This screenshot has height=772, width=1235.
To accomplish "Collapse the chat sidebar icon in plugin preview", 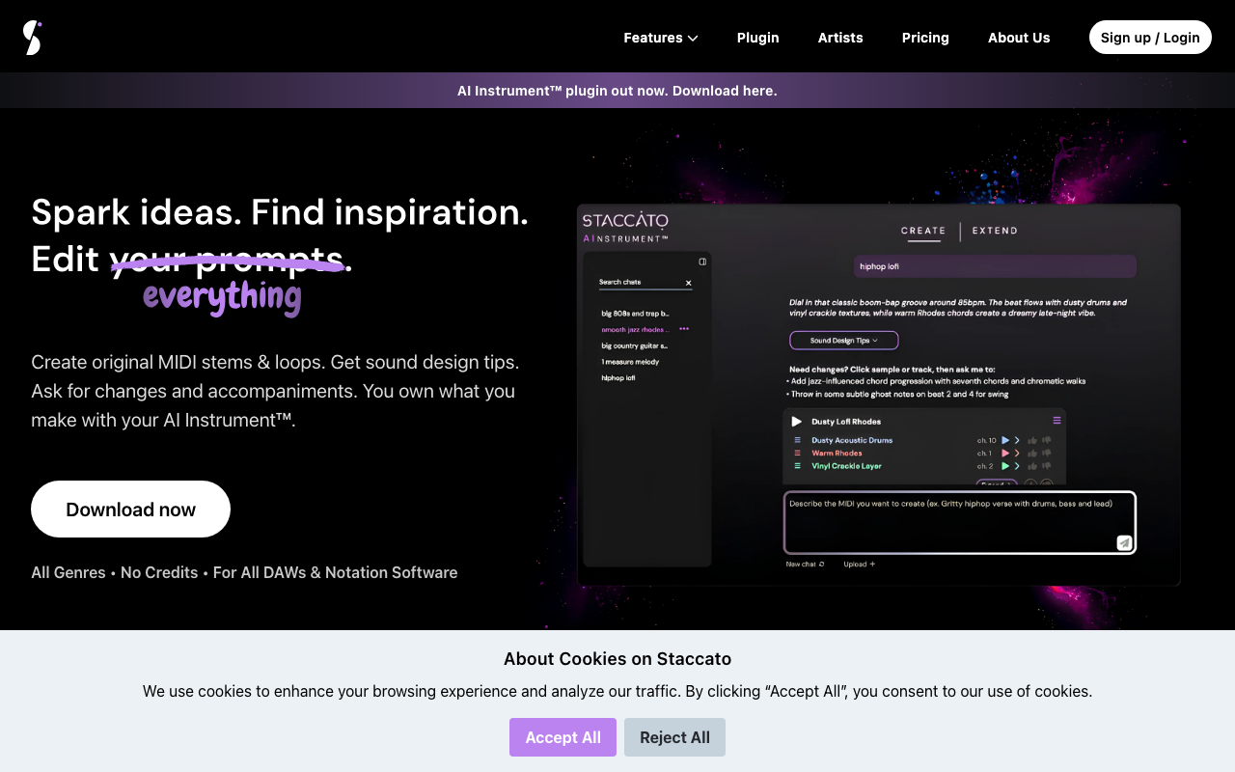I will [702, 262].
